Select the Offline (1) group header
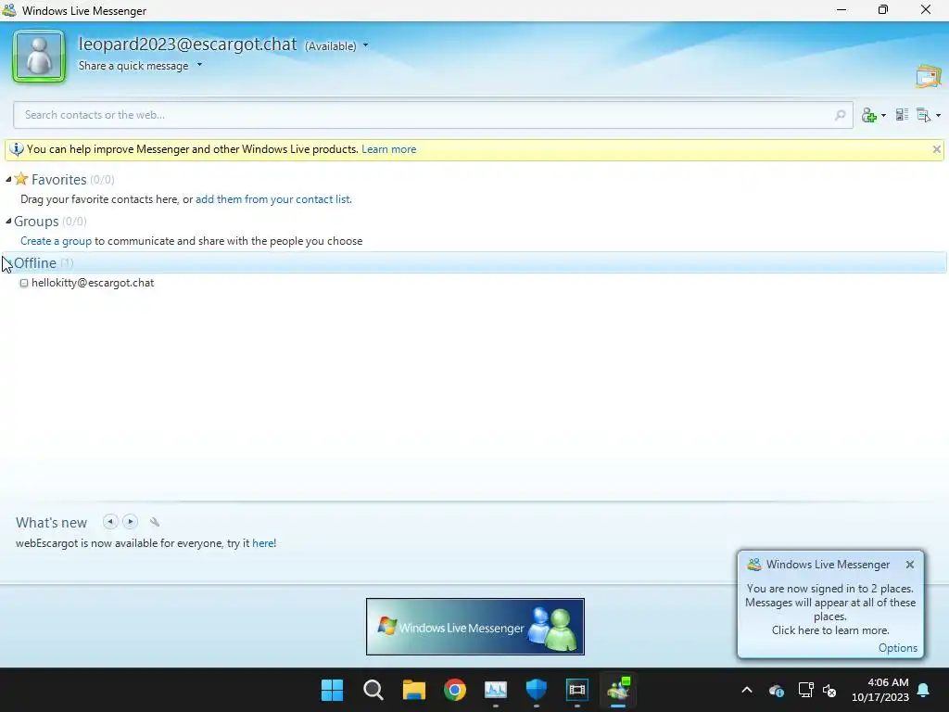This screenshot has width=949, height=712. [474, 262]
